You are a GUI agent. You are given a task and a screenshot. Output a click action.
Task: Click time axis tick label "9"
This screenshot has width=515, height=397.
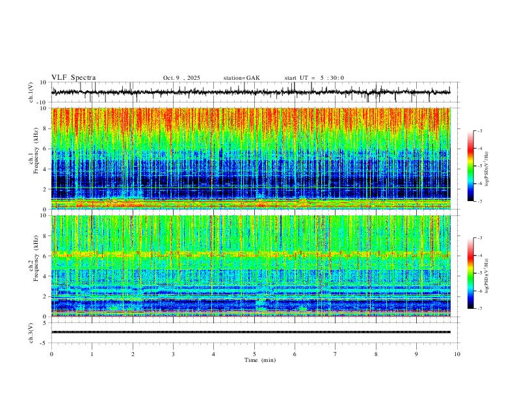click(416, 354)
